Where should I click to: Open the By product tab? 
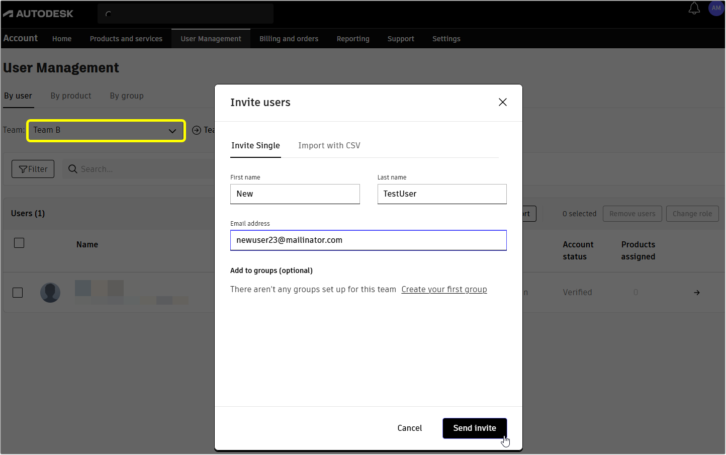[x=70, y=96]
